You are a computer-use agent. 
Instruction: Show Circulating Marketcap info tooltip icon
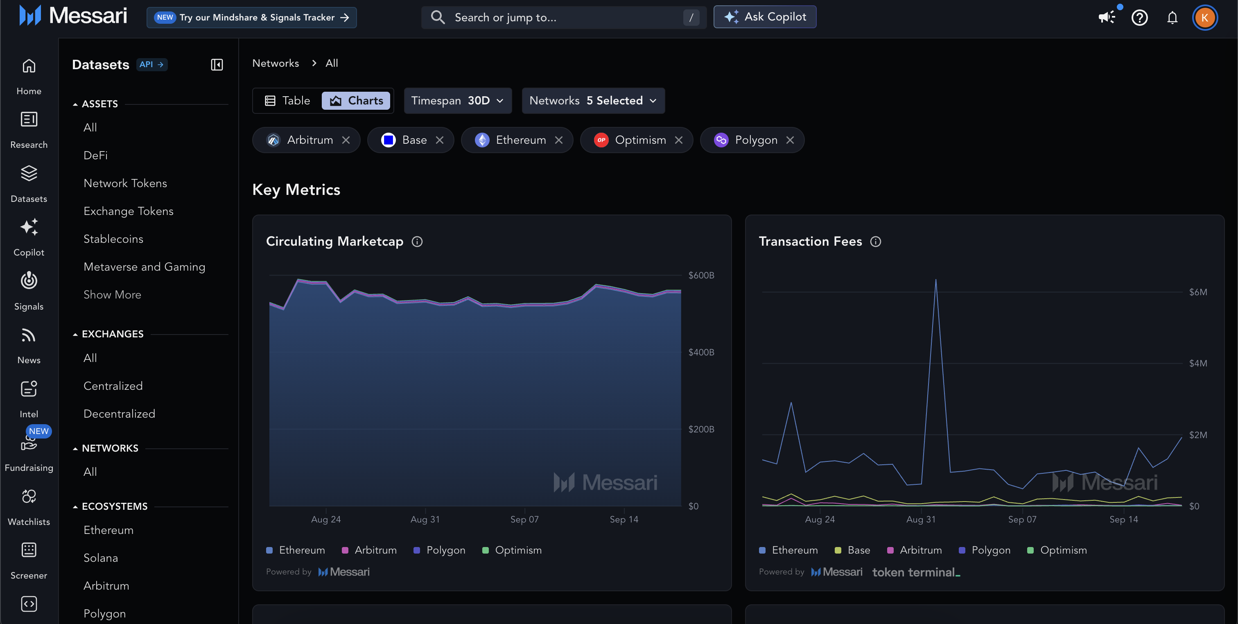[x=417, y=241]
